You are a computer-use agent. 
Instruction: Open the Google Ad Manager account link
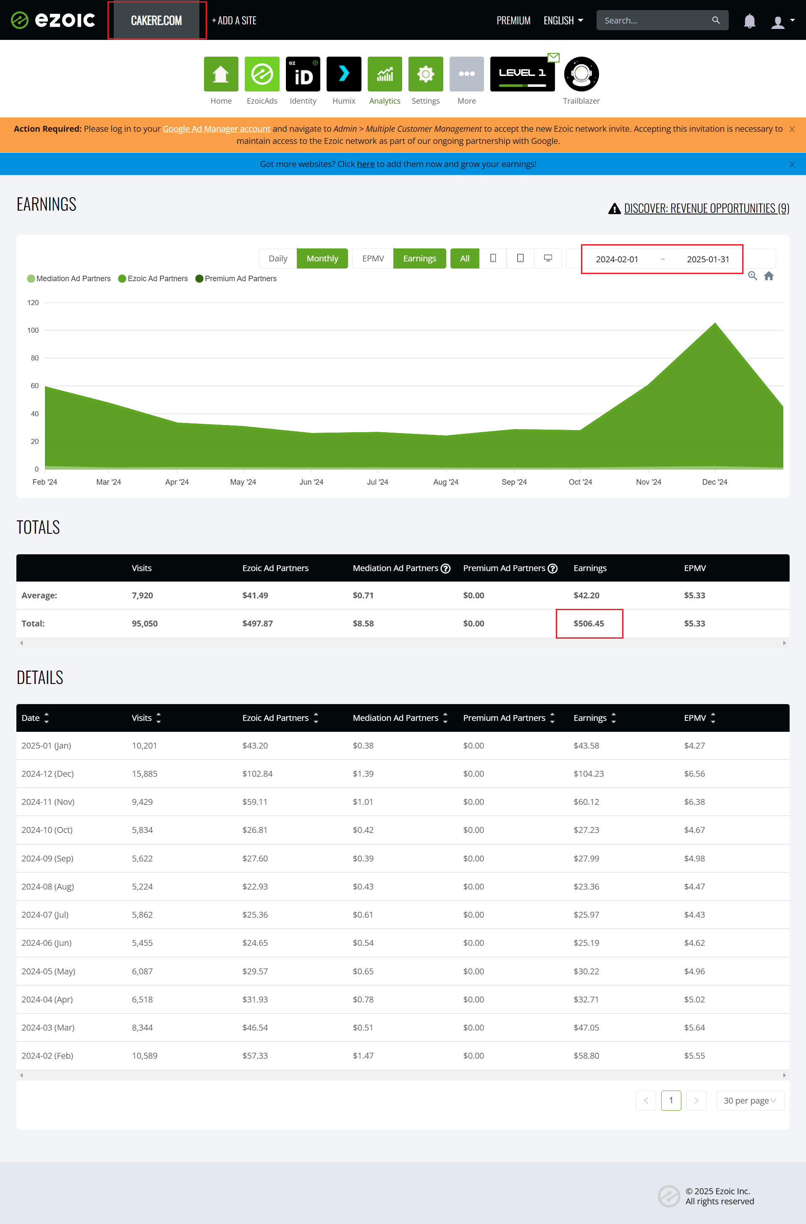(x=216, y=128)
